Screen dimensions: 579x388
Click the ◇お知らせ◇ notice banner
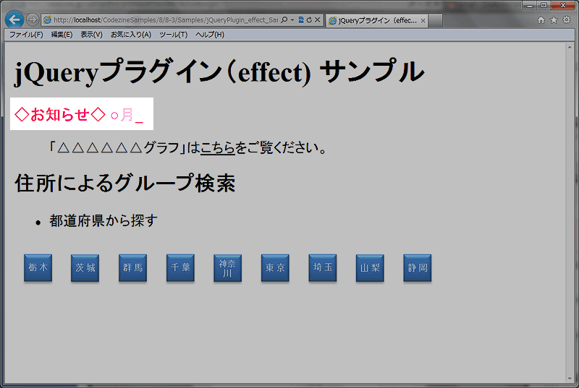click(82, 114)
